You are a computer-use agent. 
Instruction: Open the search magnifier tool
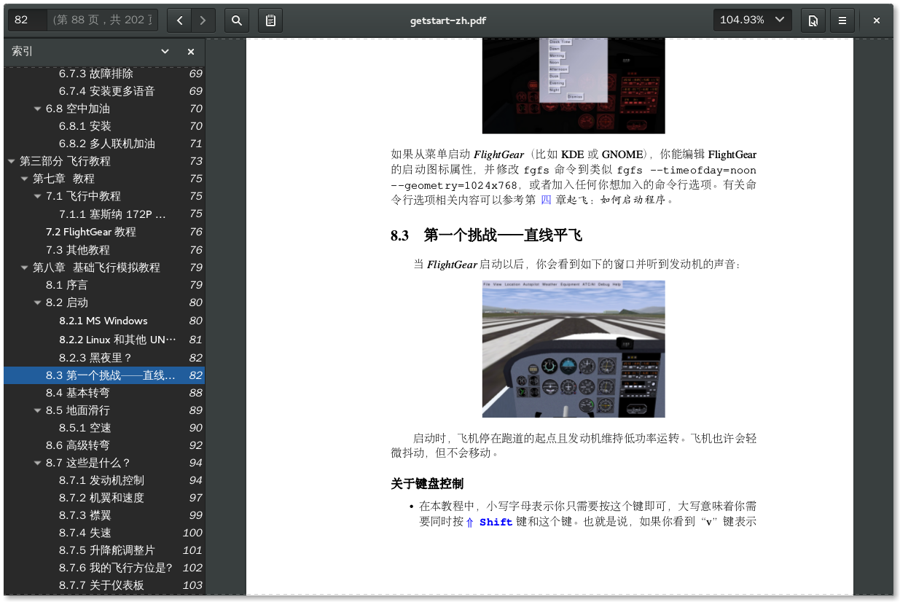click(x=237, y=20)
